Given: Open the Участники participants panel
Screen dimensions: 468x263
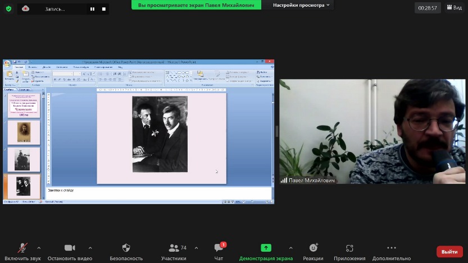Looking at the screenshot, I should [174, 248].
